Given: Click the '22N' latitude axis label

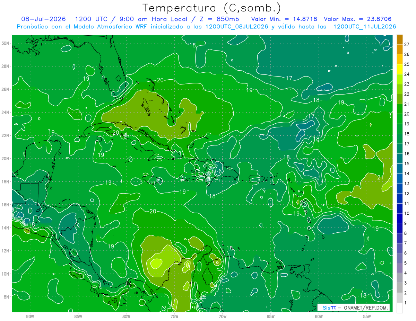Looking at the screenshot, I should point(5,135).
